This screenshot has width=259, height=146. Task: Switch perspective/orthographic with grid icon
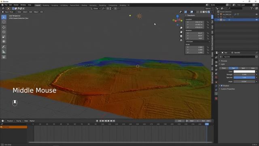click(181, 40)
